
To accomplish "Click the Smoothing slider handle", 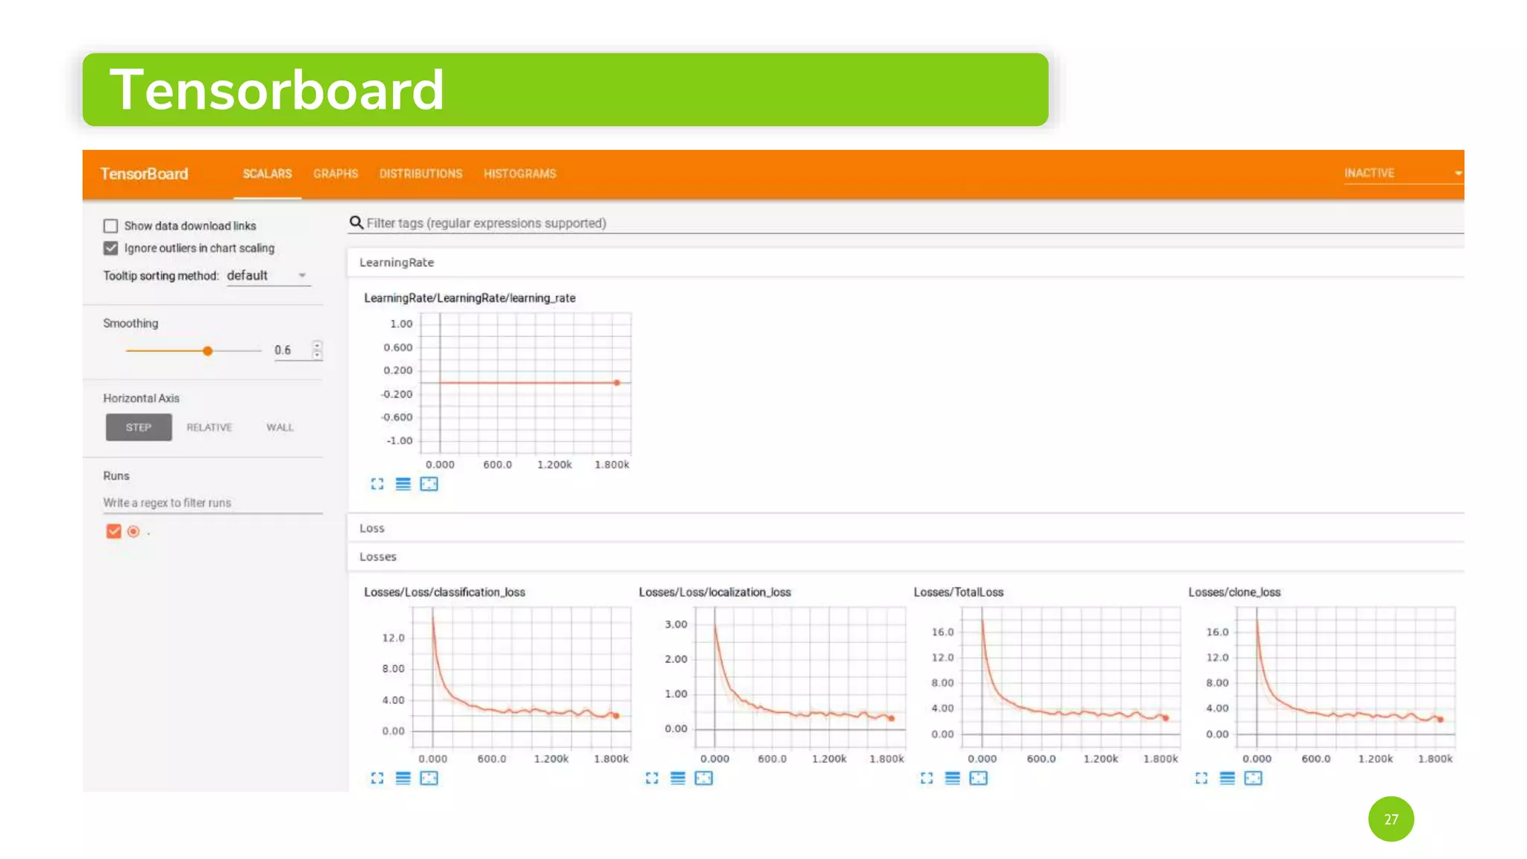I will coord(208,350).
